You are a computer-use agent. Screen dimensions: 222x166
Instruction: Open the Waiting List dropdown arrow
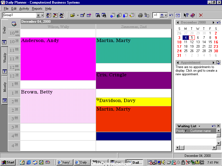coord(199,126)
